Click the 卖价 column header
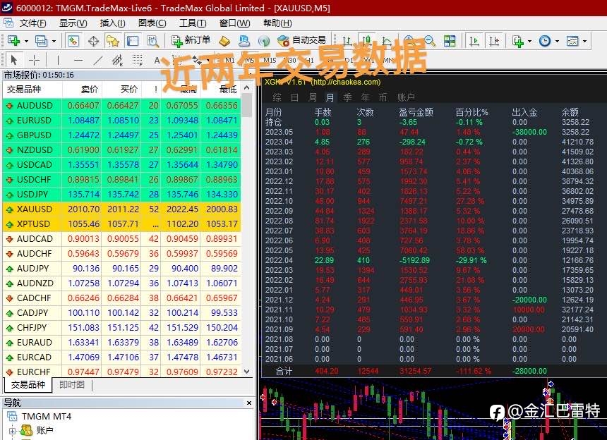This screenshot has width=607, height=440. coord(90,90)
